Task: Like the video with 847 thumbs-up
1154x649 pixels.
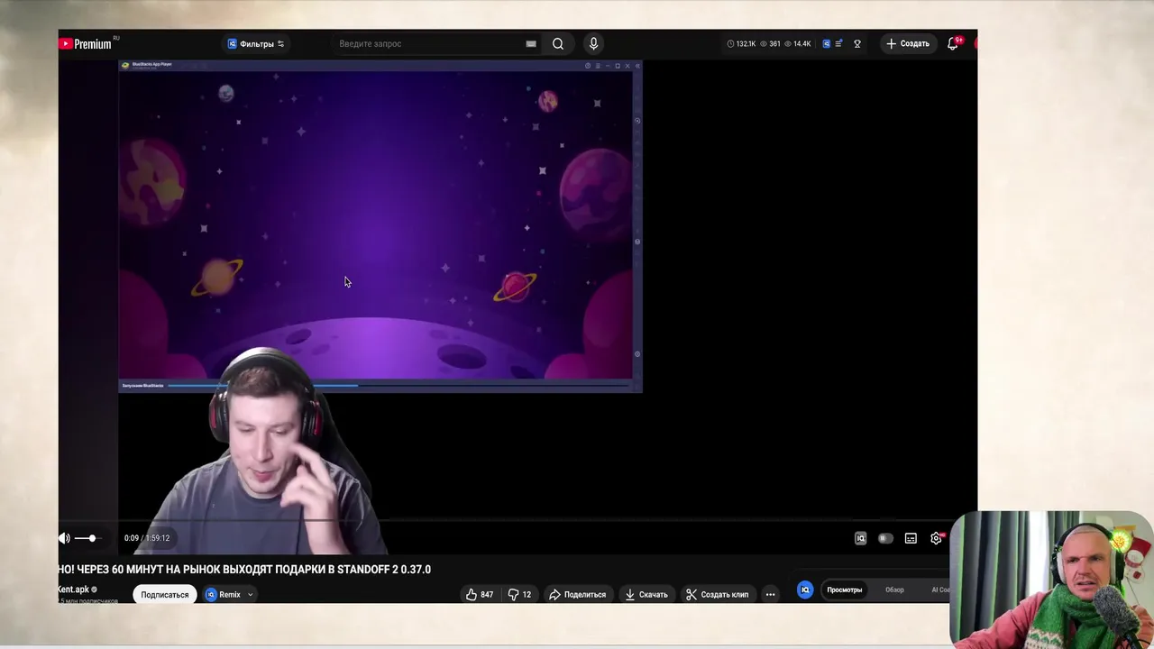Action: point(480,595)
